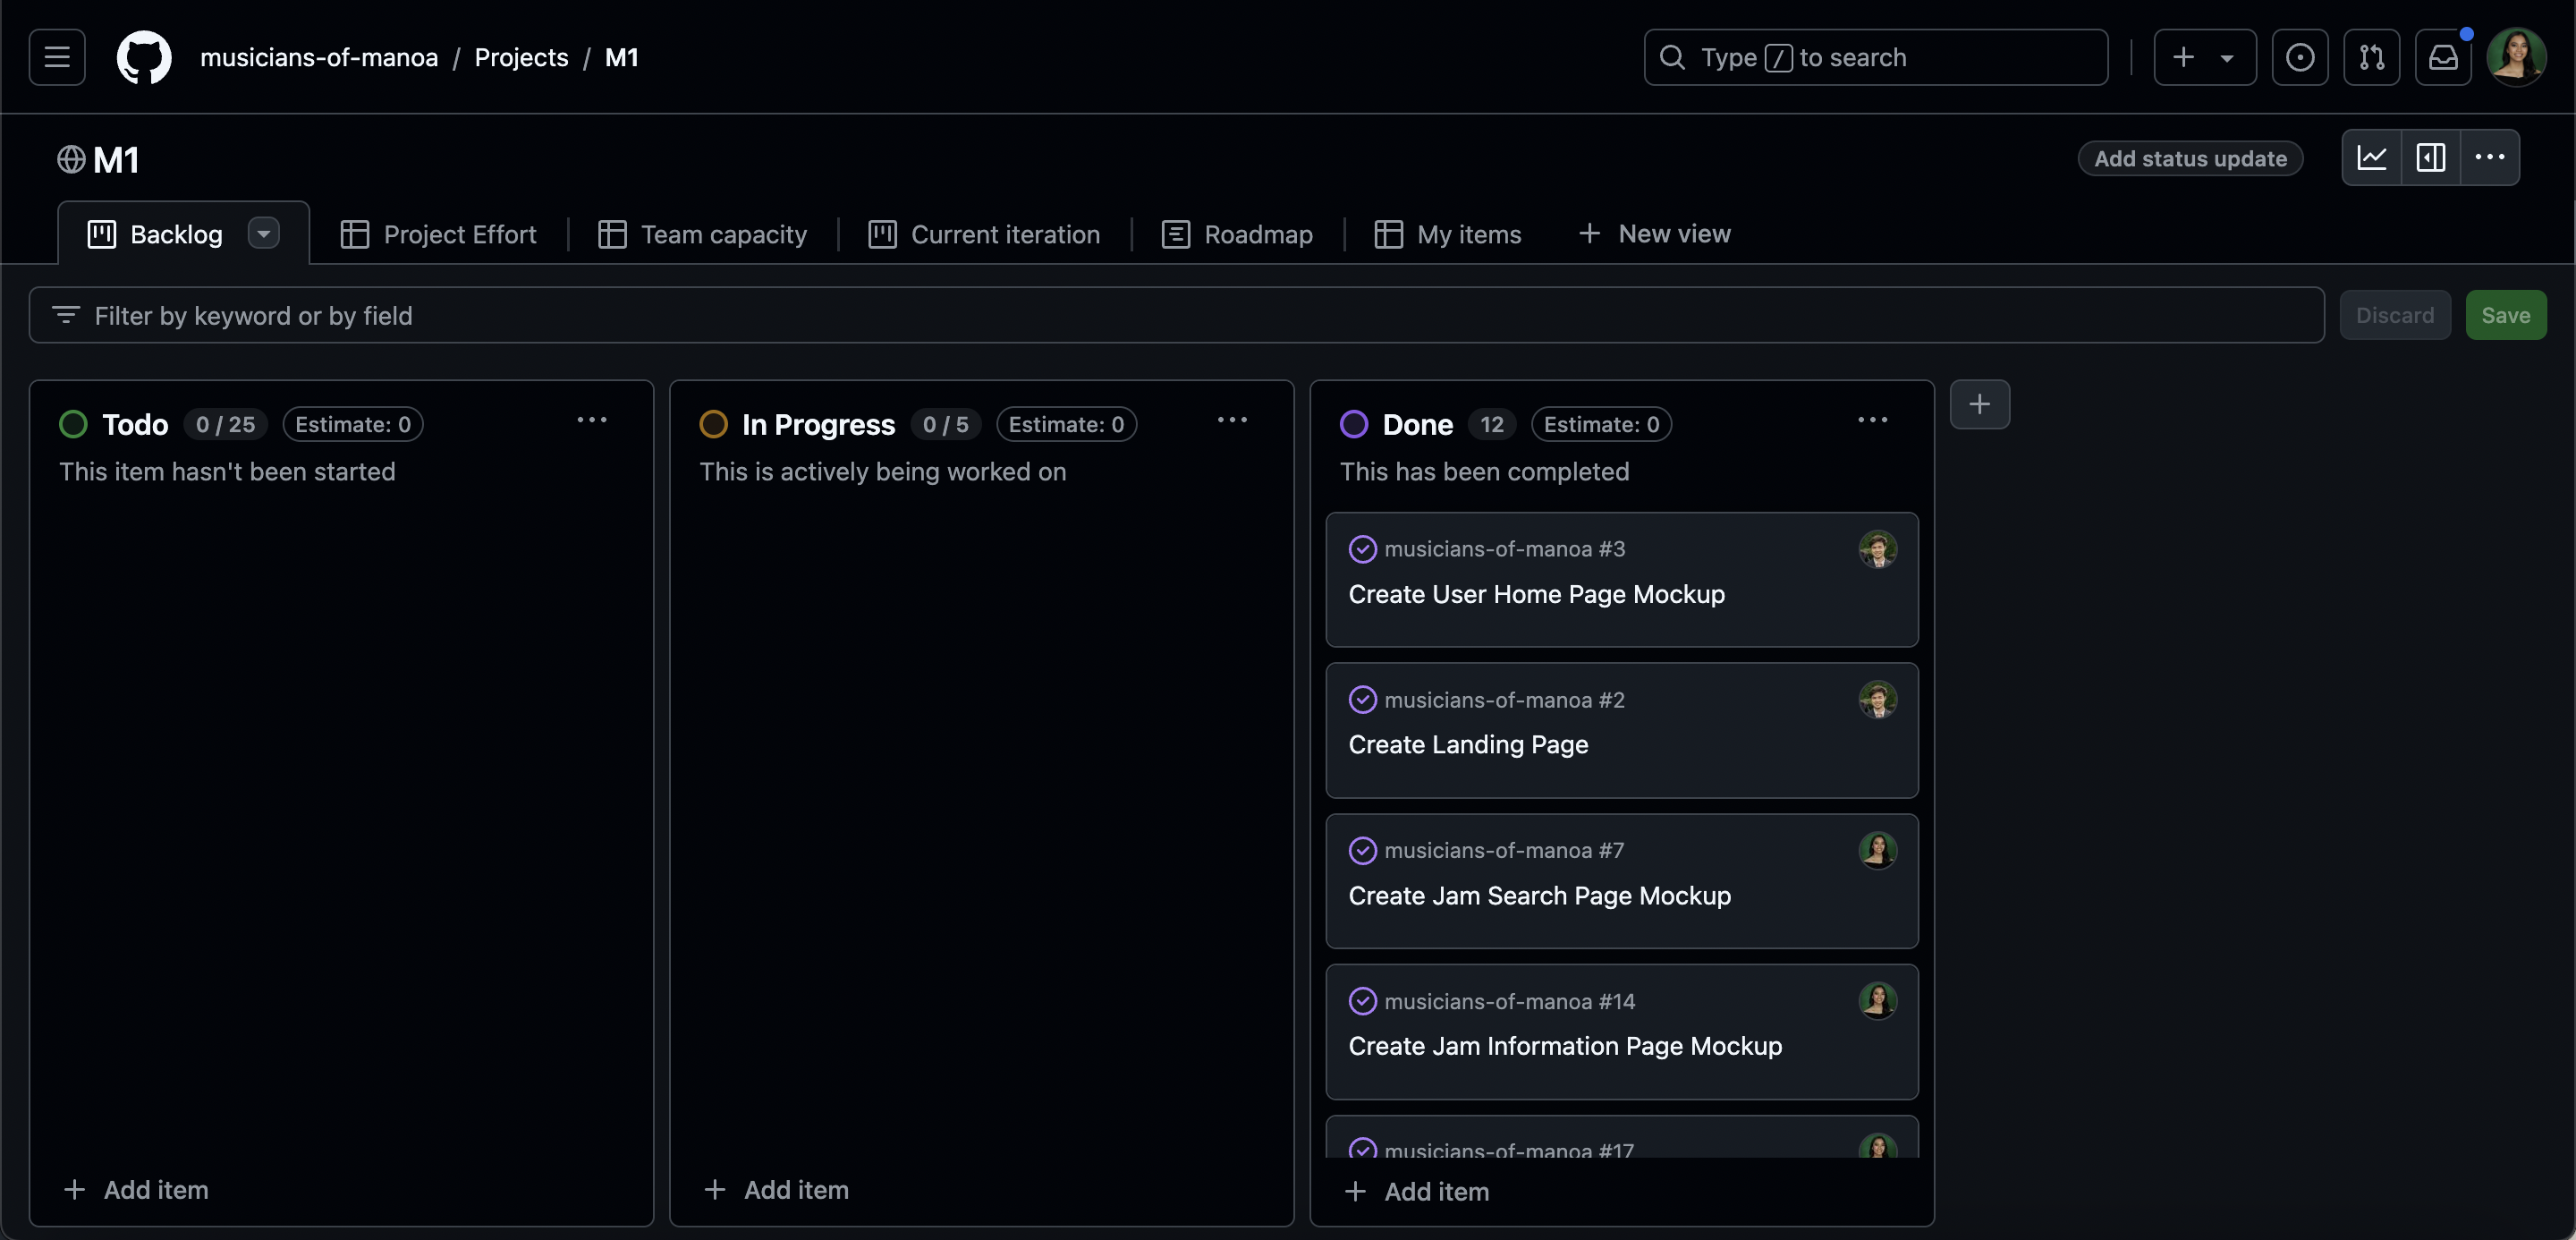Click assignee avatar on issue #2 card
The width and height of the screenshot is (2576, 1240).
tap(1877, 700)
